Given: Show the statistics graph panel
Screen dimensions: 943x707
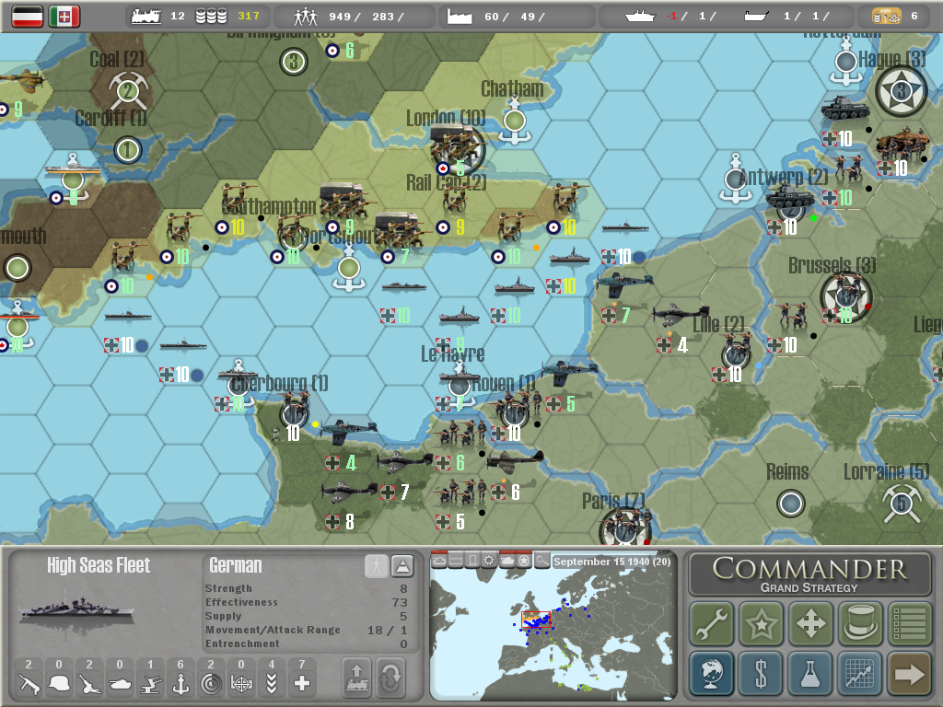Looking at the screenshot, I should tap(860, 674).
